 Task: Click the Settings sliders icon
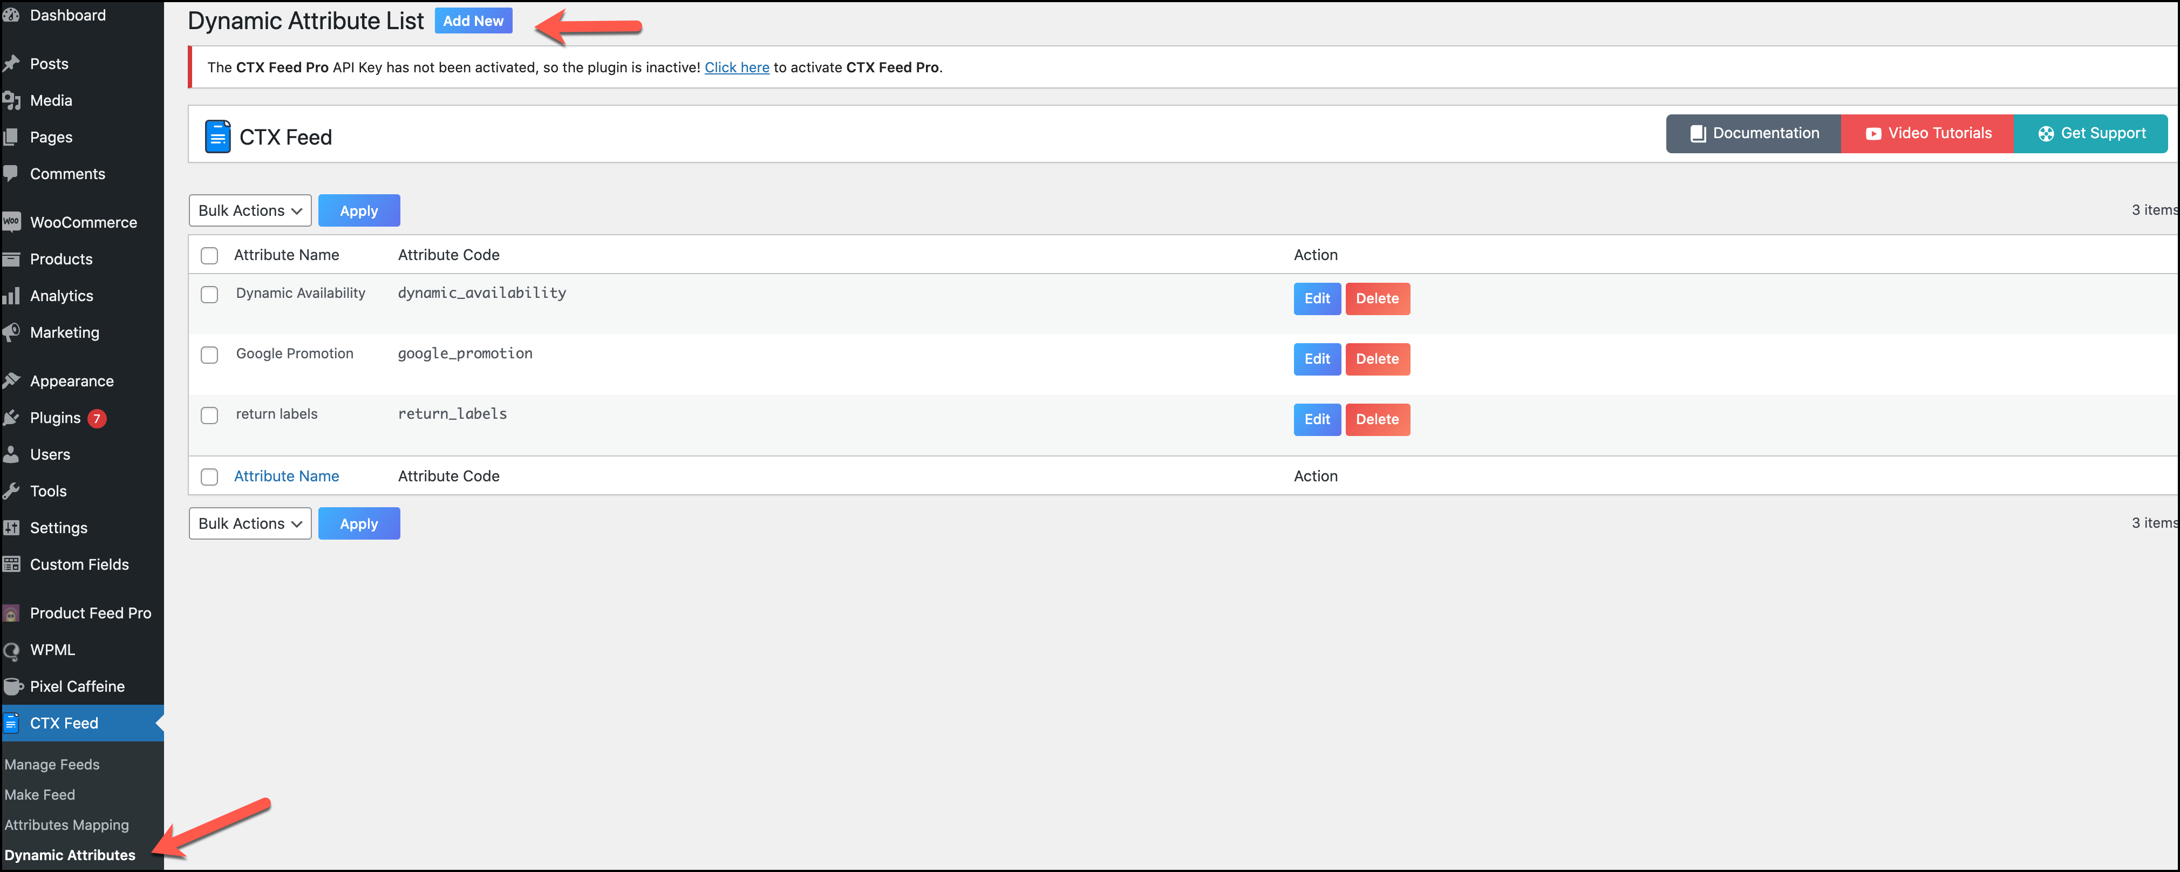coord(11,527)
